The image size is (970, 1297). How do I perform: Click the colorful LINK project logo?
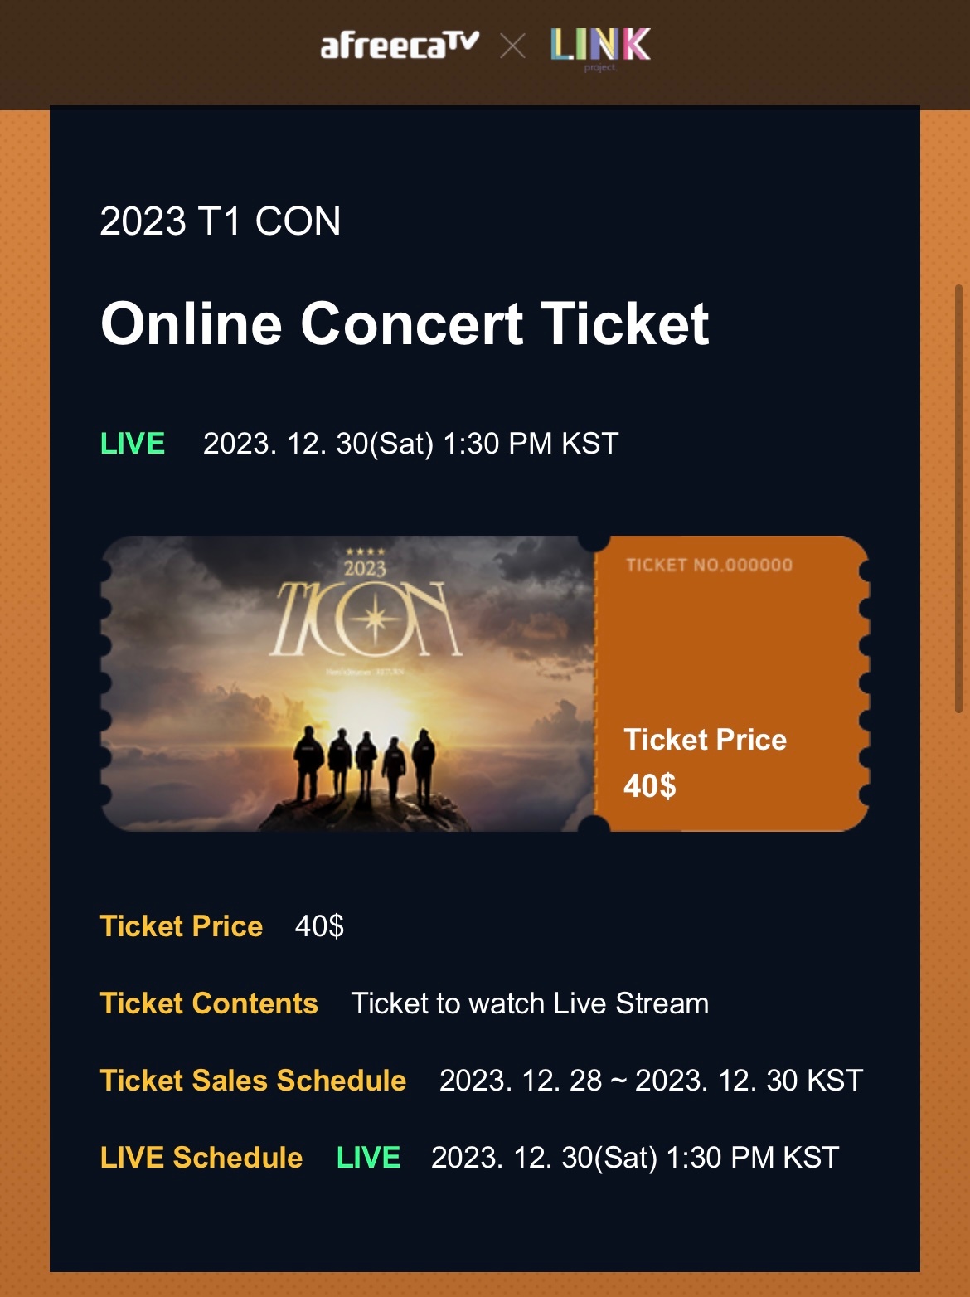click(x=600, y=46)
